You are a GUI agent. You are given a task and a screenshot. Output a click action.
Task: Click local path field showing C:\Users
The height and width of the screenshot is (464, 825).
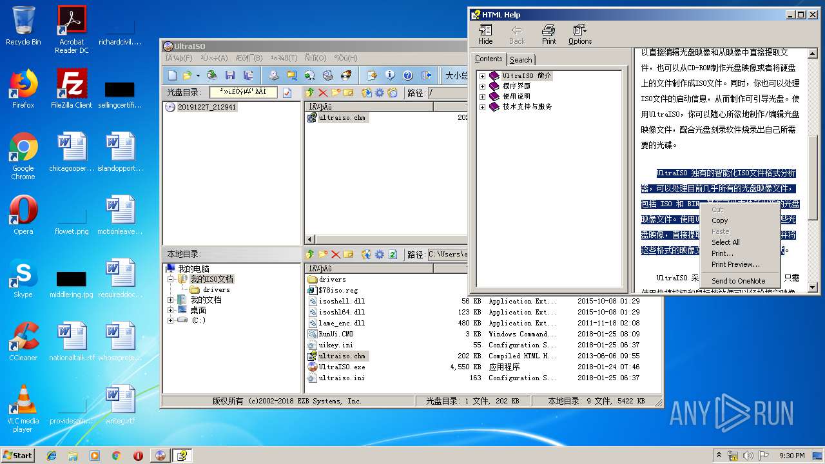(447, 255)
